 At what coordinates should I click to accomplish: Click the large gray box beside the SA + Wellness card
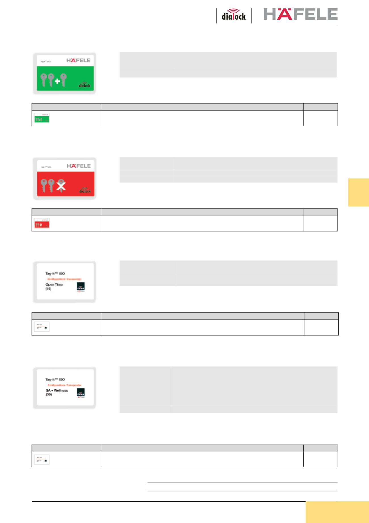pos(228,390)
